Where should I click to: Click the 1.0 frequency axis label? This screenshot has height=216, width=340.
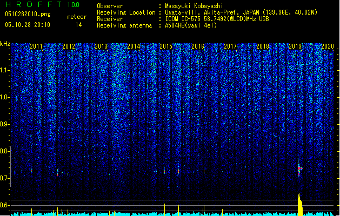pyautogui.click(x=5, y=97)
